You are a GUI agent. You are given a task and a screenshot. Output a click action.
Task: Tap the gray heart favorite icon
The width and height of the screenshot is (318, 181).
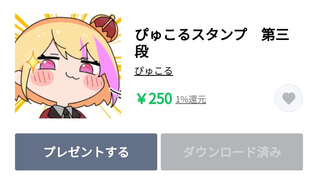tap(289, 98)
